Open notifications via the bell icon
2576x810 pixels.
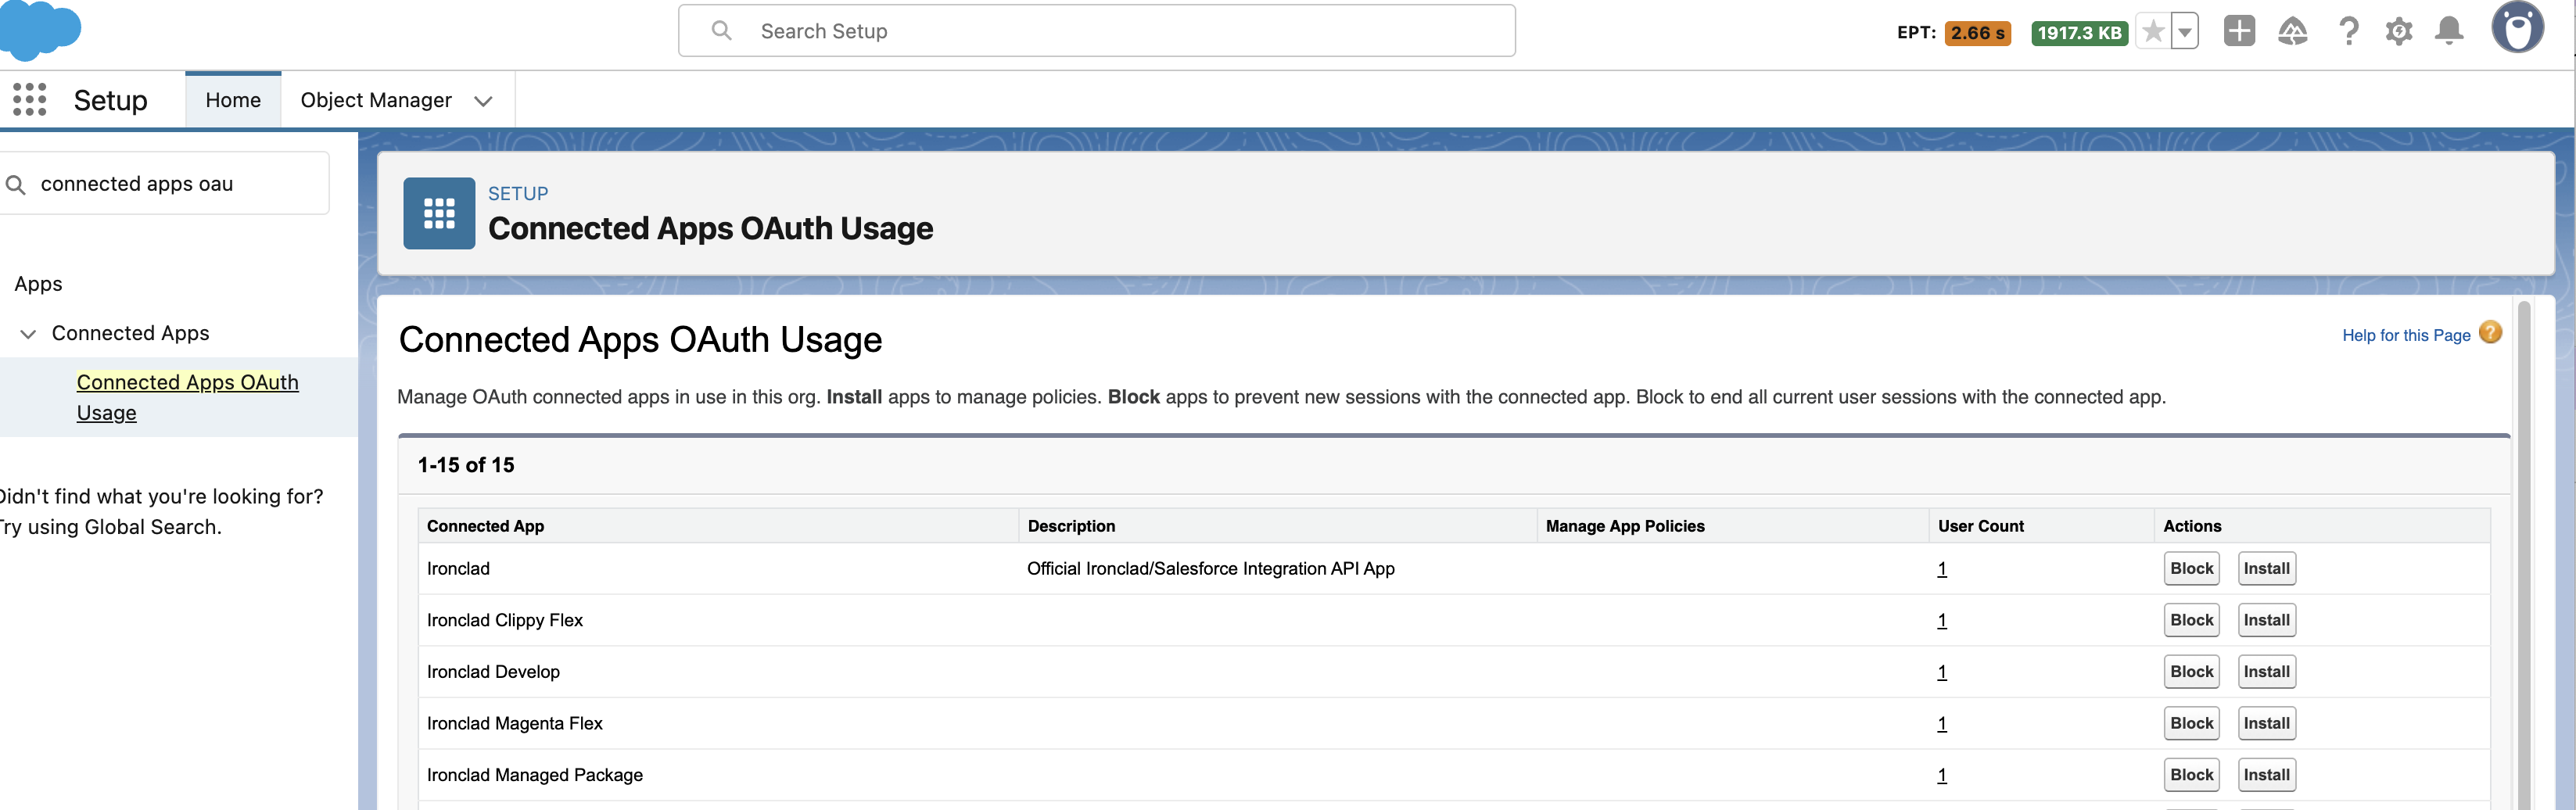[x=2448, y=31]
